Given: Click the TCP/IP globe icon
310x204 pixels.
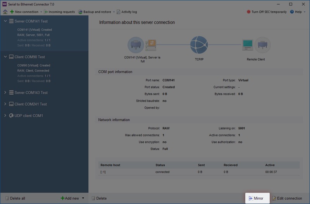Looking at the screenshot, I should tap(199, 45).
